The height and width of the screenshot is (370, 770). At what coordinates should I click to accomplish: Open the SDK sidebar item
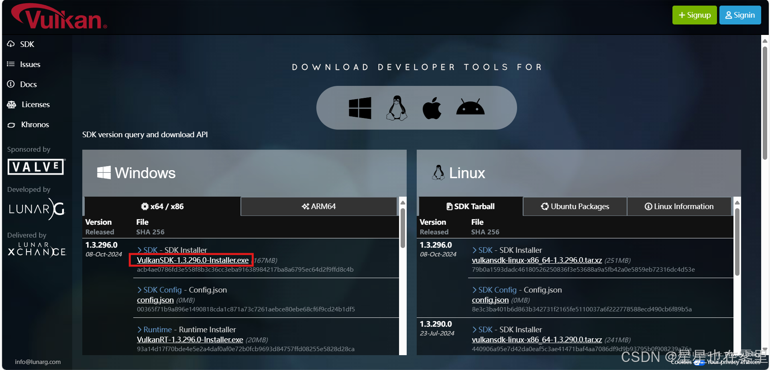[x=21, y=44]
